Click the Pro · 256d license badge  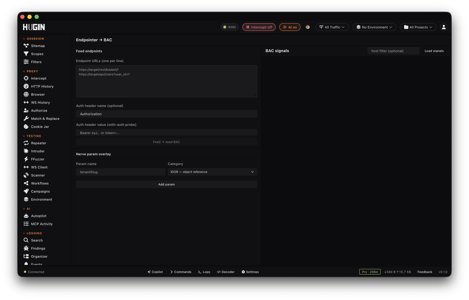pos(370,272)
